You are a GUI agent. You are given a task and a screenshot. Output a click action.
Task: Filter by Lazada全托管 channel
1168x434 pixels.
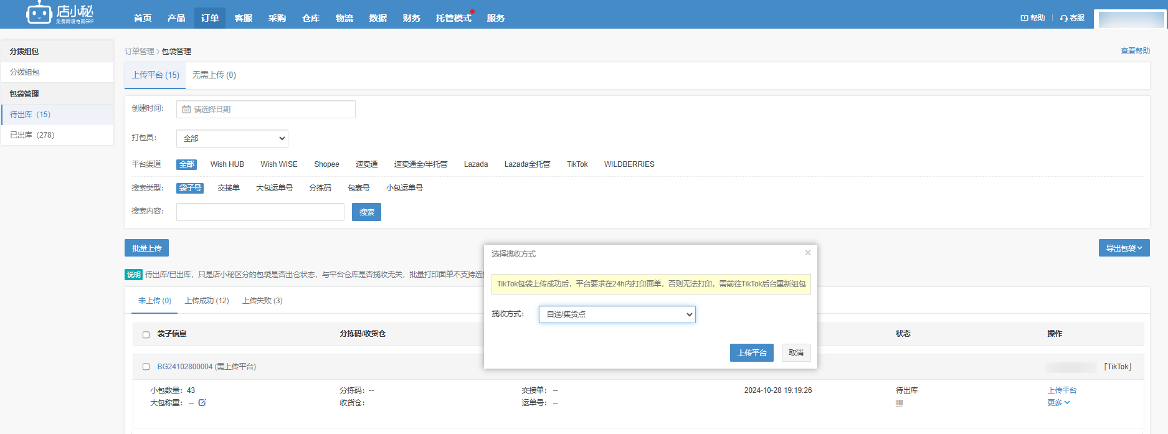(x=527, y=164)
